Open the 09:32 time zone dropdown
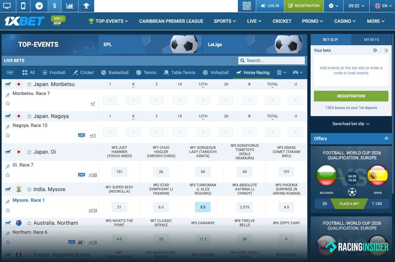Image resolution: width=395 pixels, height=262 pixels. click(x=356, y=6)
